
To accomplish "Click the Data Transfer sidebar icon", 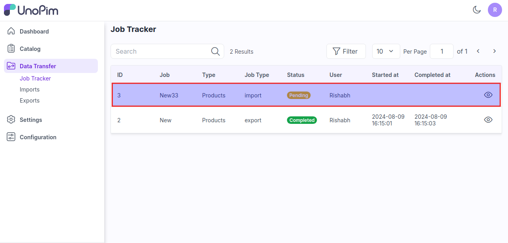I will point(11,66).
